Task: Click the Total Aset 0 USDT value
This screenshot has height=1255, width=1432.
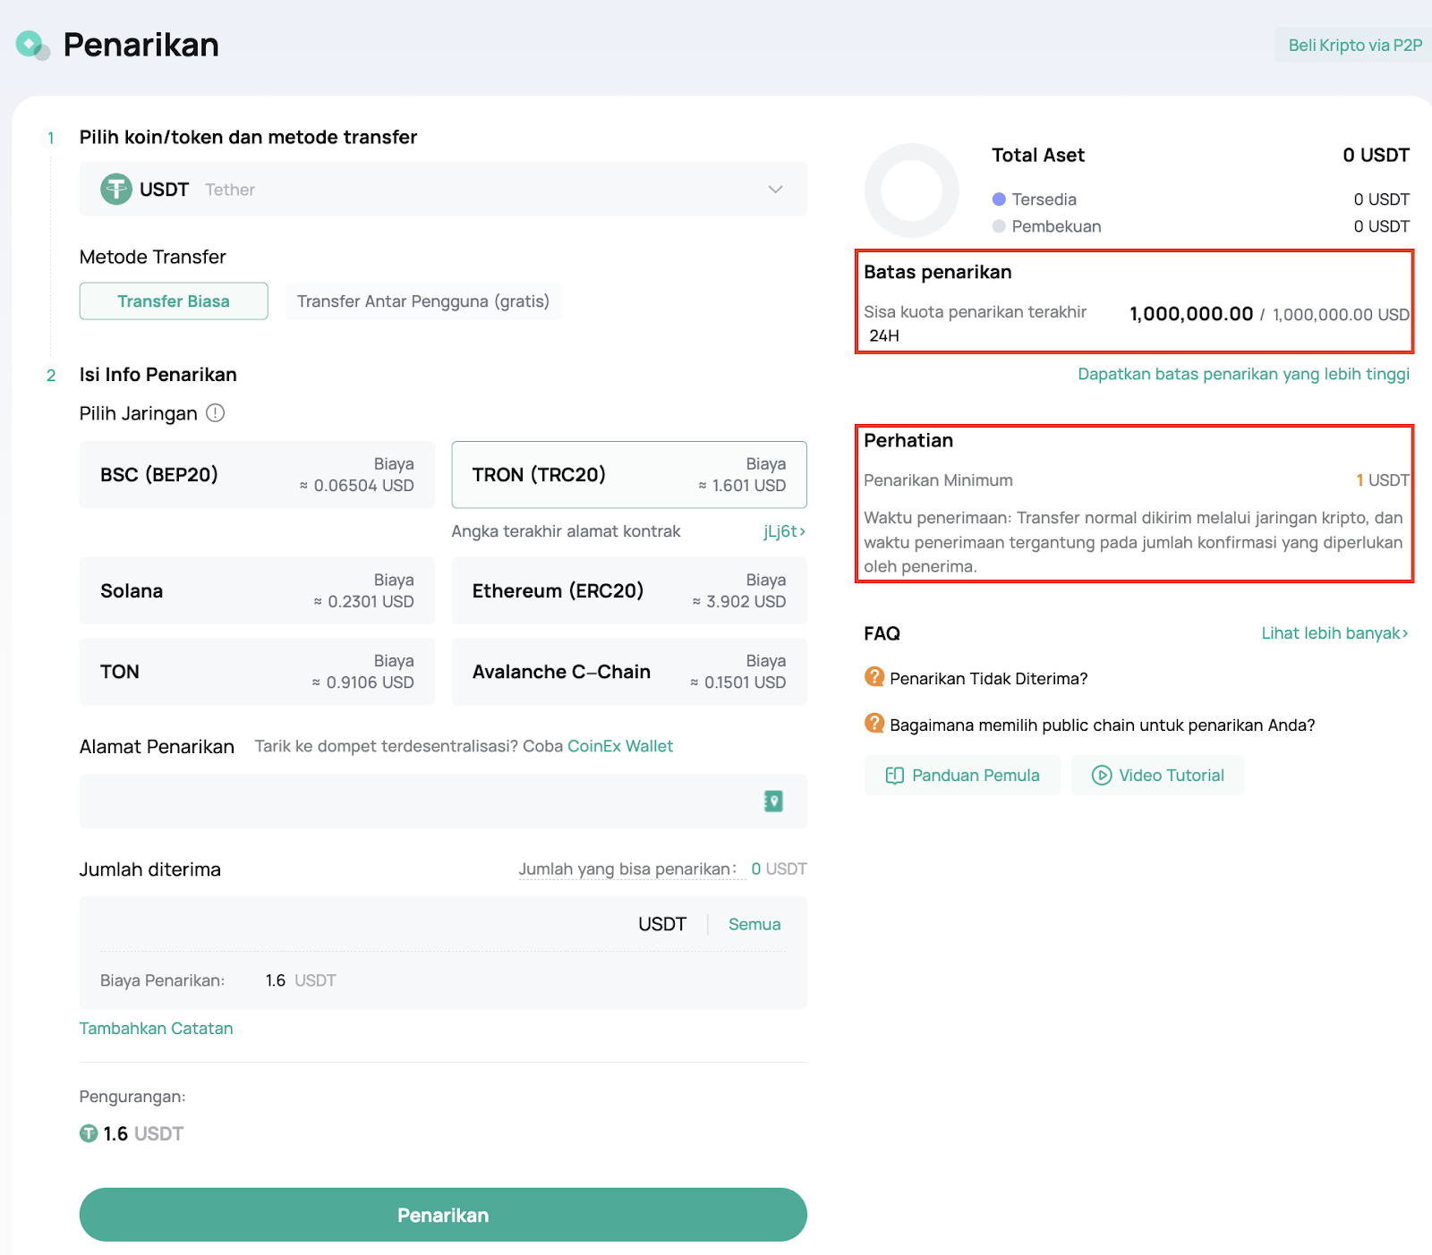Action: [1376, 155]
